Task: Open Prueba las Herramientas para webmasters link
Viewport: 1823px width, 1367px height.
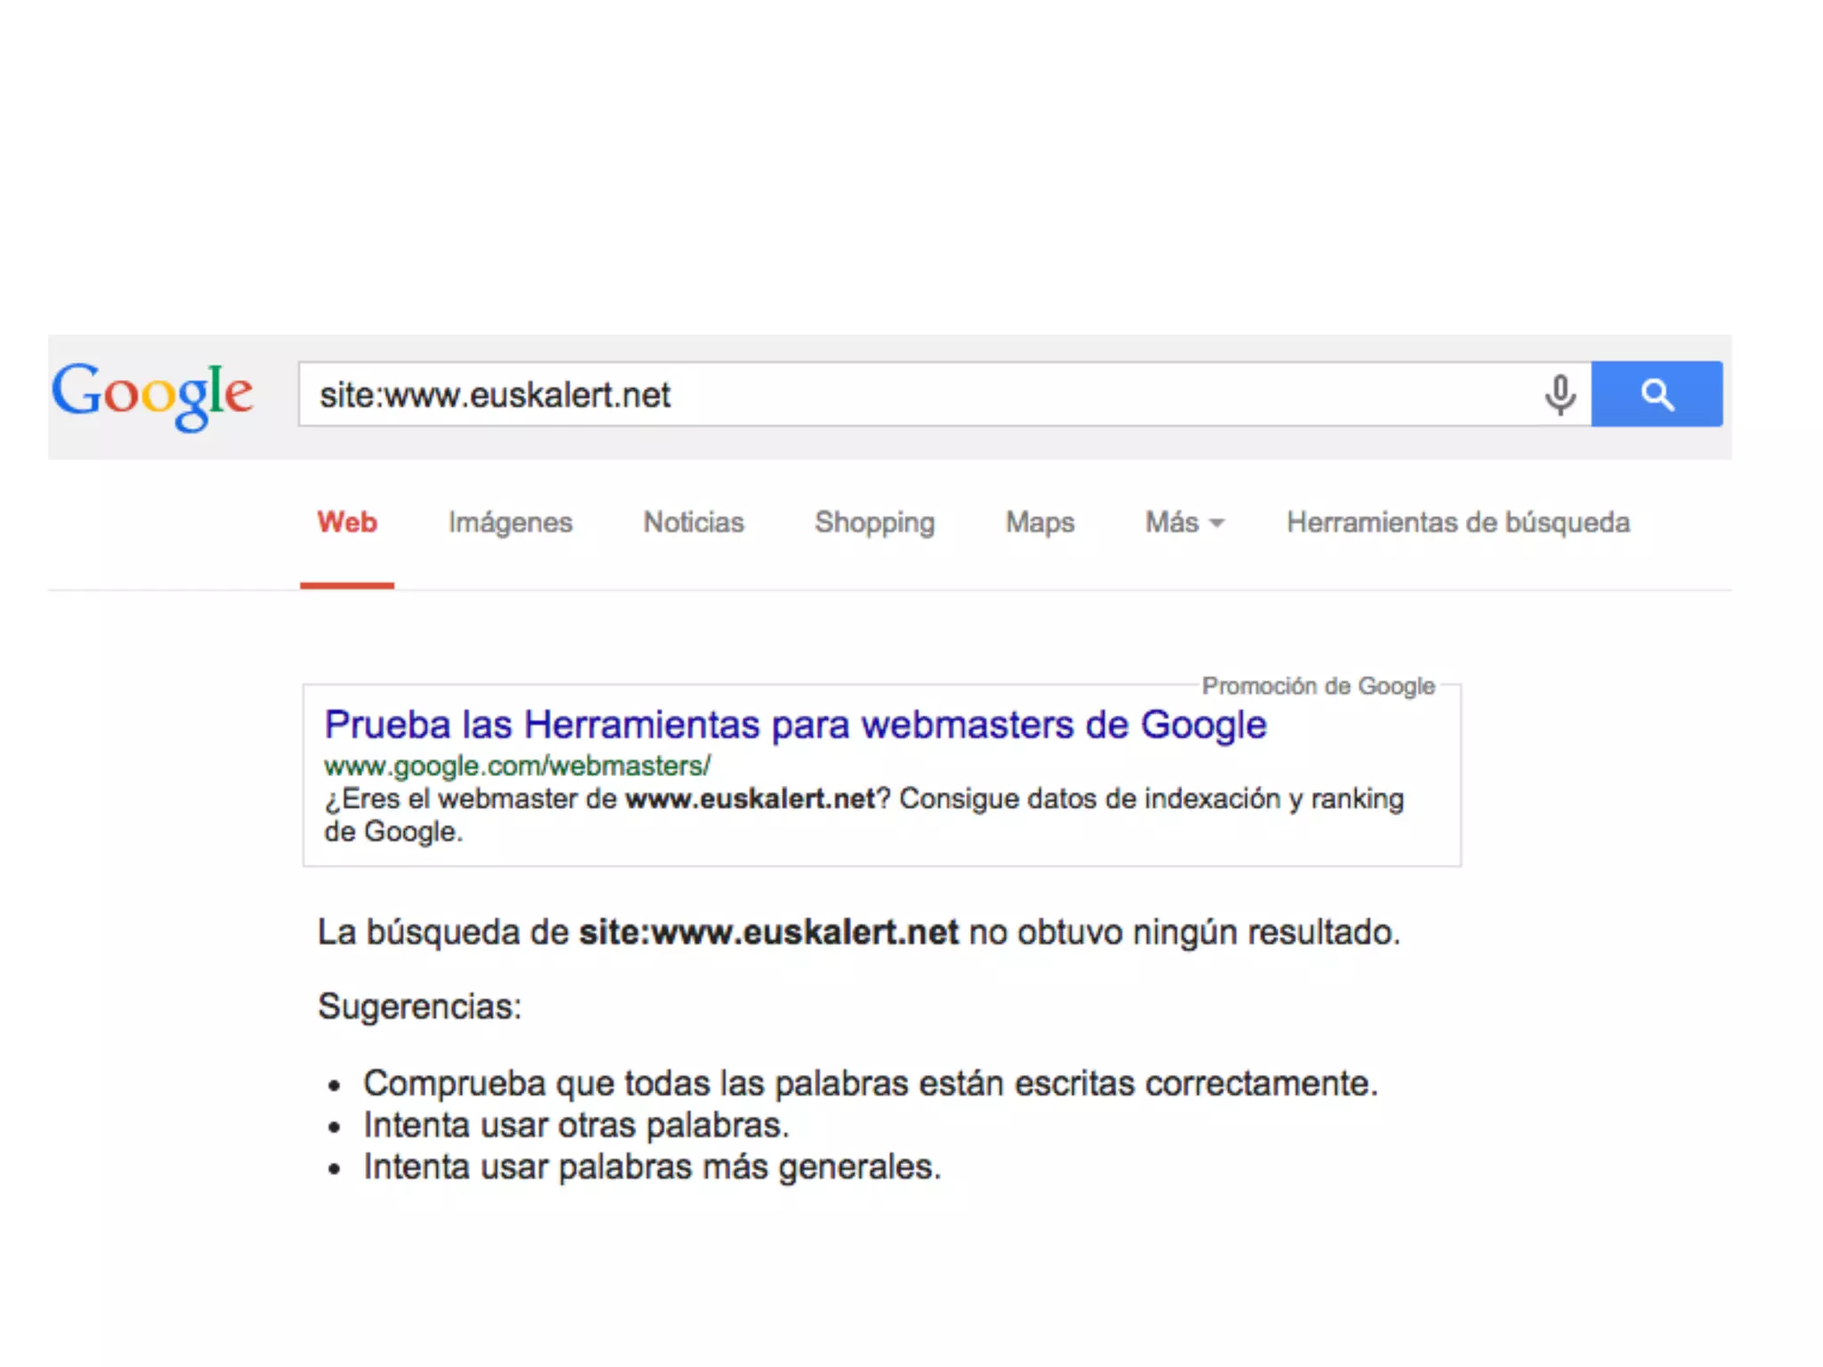Action: [795, 724]
